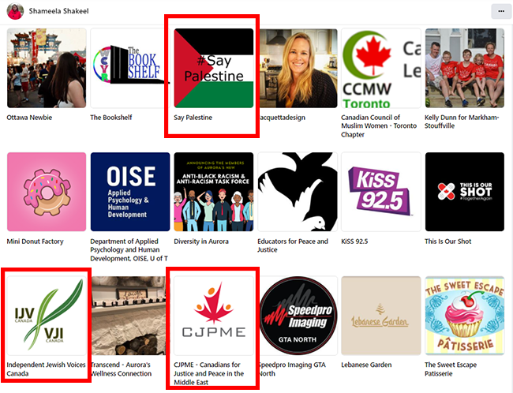Open the three-dot options menu
This screenshot has width=513, height=393.
click(x=501, y=11)
